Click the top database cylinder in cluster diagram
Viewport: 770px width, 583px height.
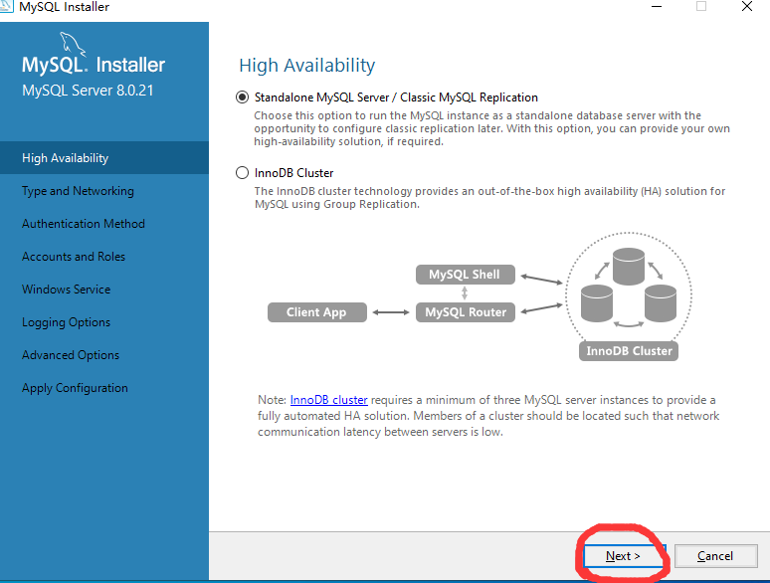point(629,267)
